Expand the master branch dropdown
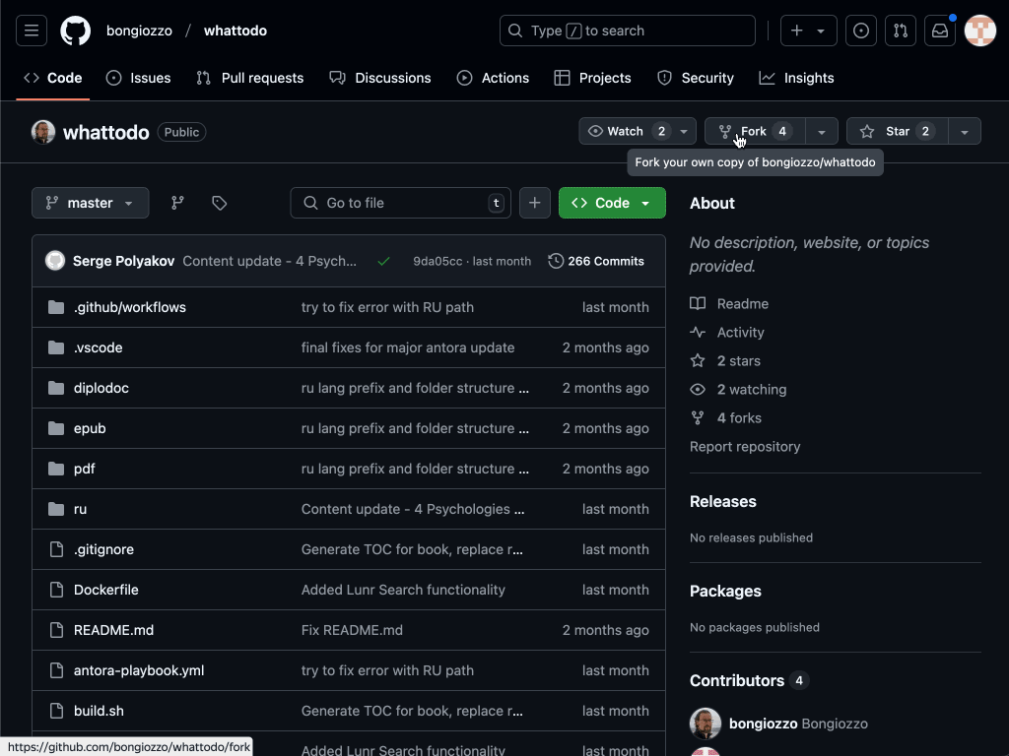1009x756 pixels. tap(91, 203)
